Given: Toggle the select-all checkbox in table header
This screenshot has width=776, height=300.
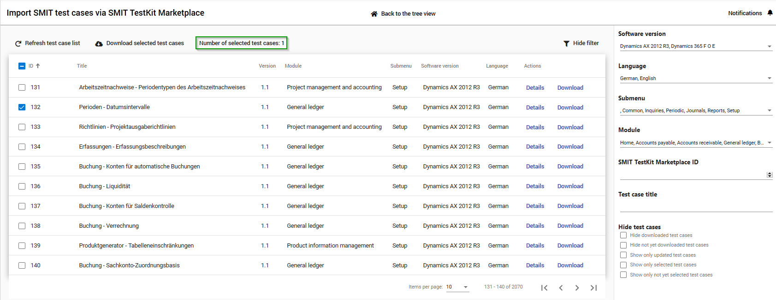Looking at the screenshot, I should pyautogui.click(x=22, y=66).
